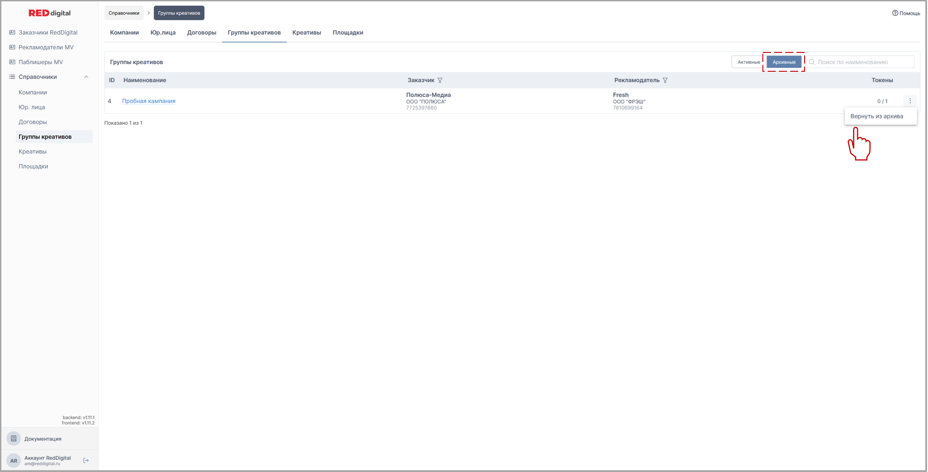Click the logout icon beside Аккаунт RedDigital

click(86, 460)
